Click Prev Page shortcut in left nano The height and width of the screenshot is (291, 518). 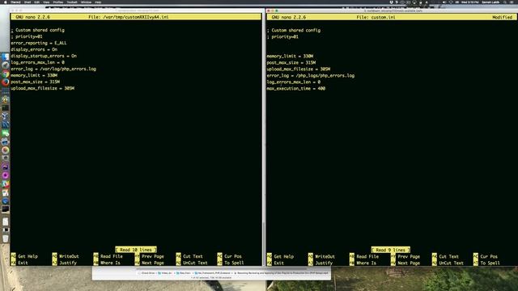click(149, 256)
